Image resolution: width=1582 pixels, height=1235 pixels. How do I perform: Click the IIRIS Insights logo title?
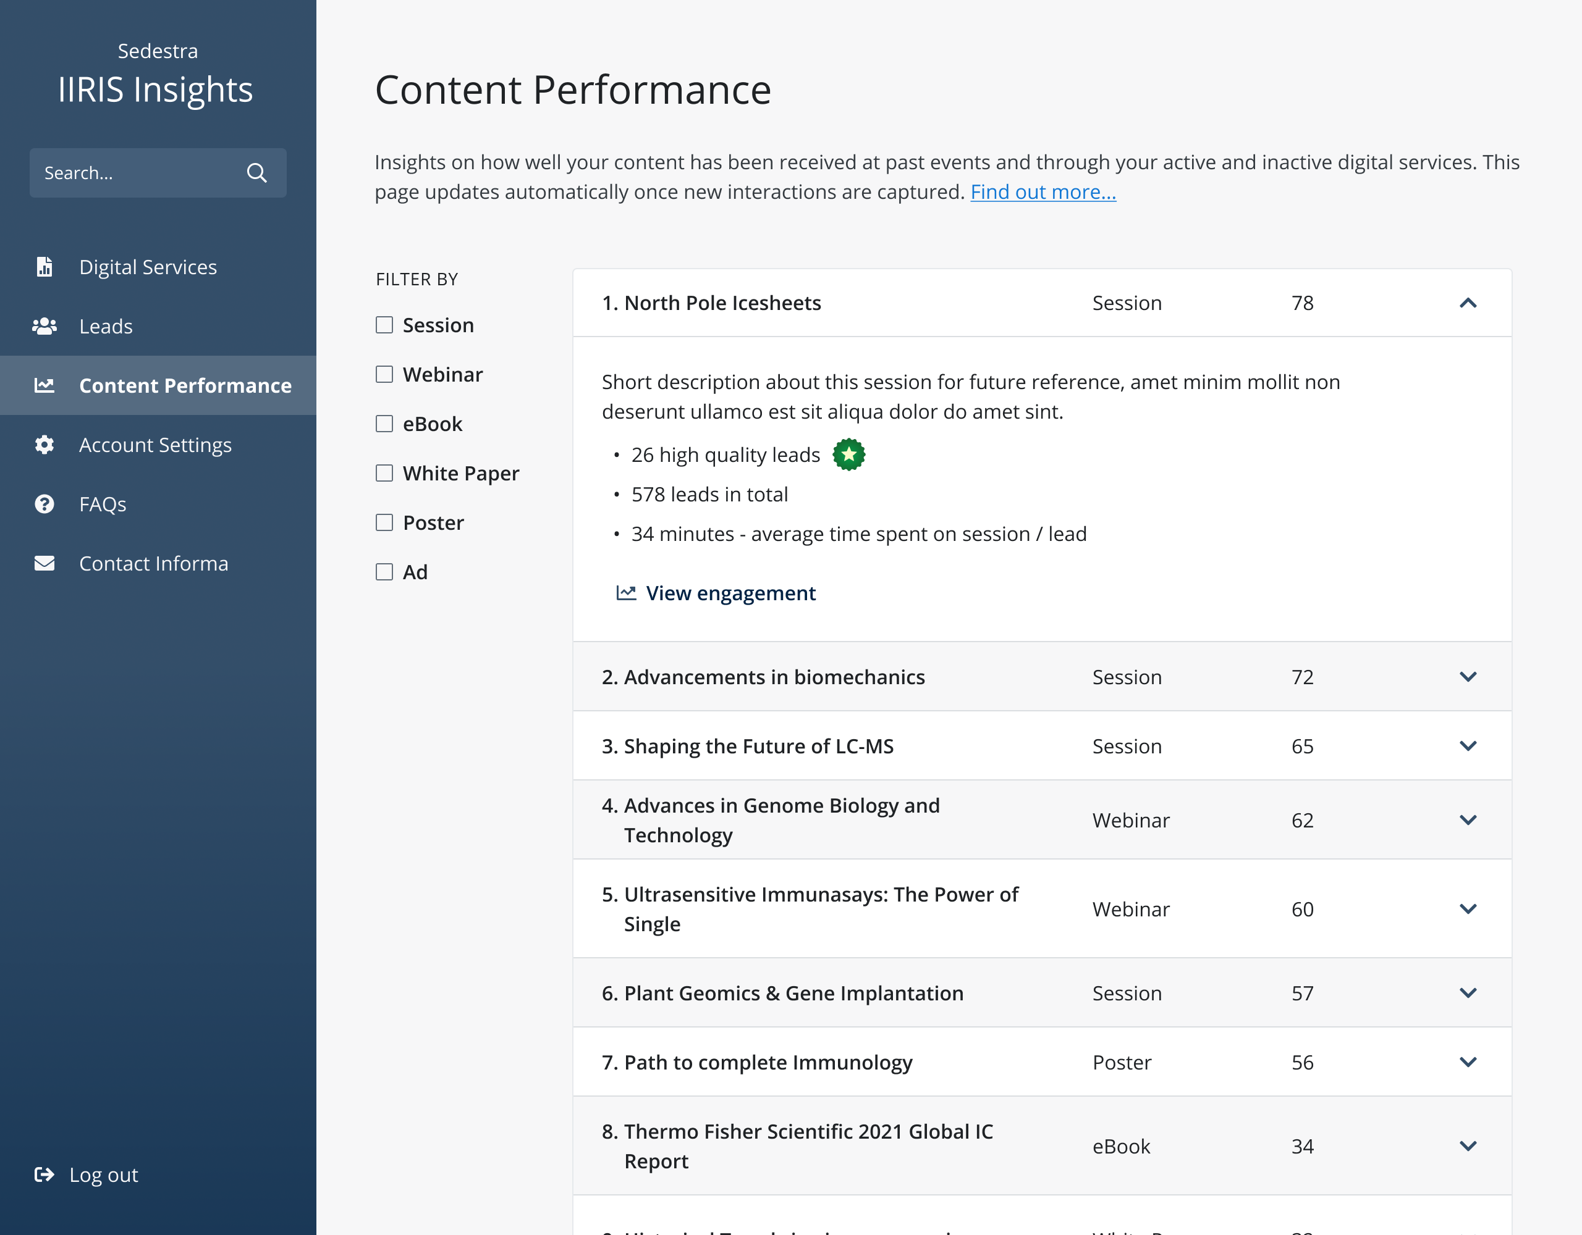click(156, 90)
